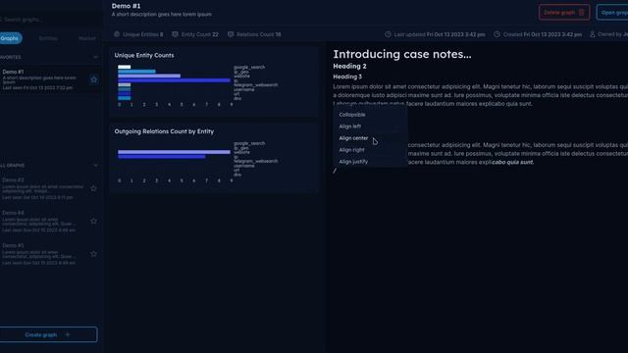
Task: Click the Entity Count stat icon
Action: coord(175,34)
